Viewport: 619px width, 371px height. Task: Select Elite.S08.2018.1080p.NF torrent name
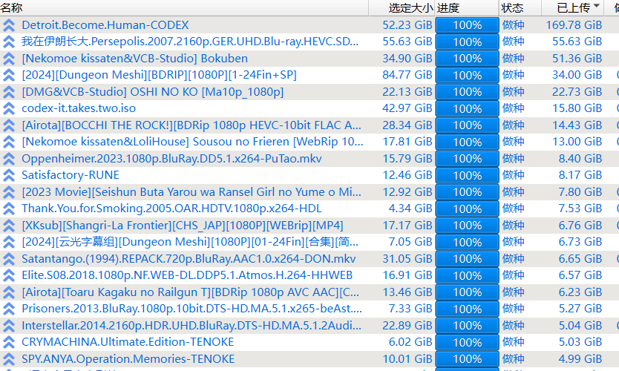187,275
